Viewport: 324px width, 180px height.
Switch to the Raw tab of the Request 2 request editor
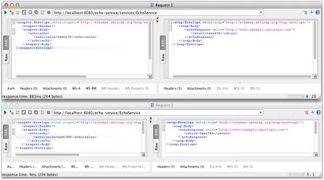pyautogui.click(x=6, y=146)
